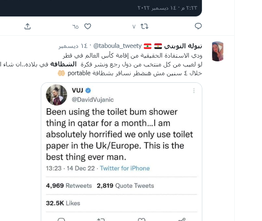Click the Twitter for iPhone link
The image size is (262, 221).
[124, 168]
